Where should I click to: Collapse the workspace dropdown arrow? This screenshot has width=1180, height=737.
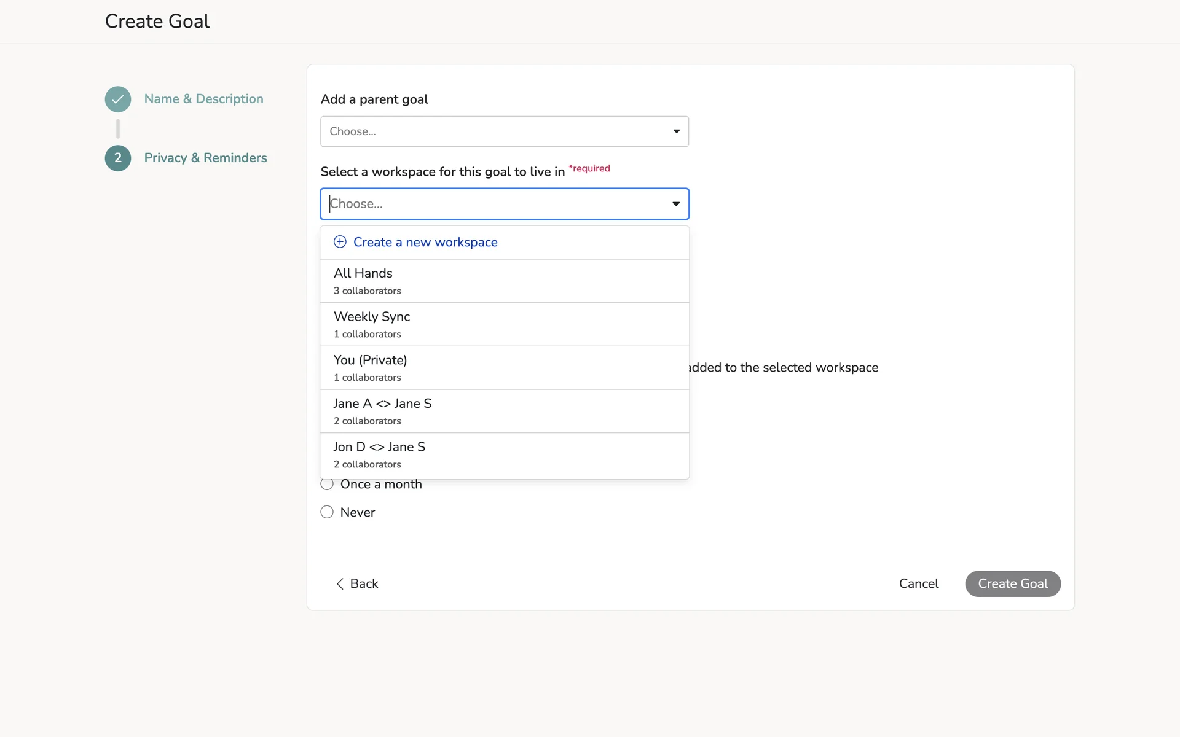tap(676, 204)
